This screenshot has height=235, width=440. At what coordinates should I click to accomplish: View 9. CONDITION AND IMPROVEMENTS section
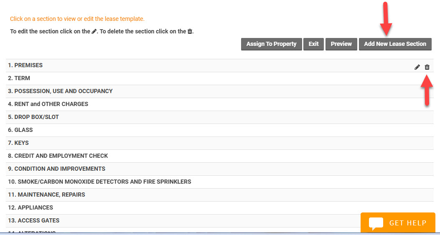pyautogui.click(x=56, y=169)
